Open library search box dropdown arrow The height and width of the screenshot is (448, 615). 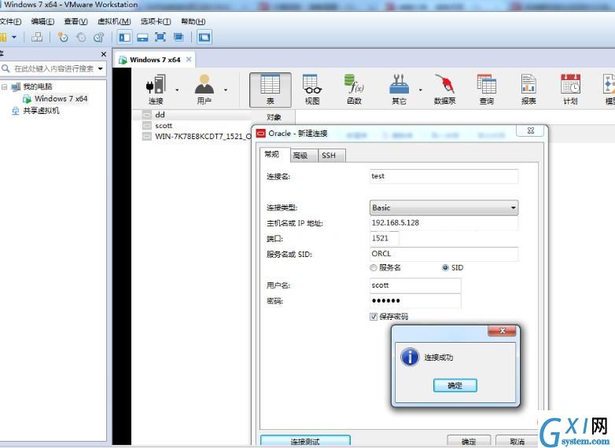(x=101, y=68)
